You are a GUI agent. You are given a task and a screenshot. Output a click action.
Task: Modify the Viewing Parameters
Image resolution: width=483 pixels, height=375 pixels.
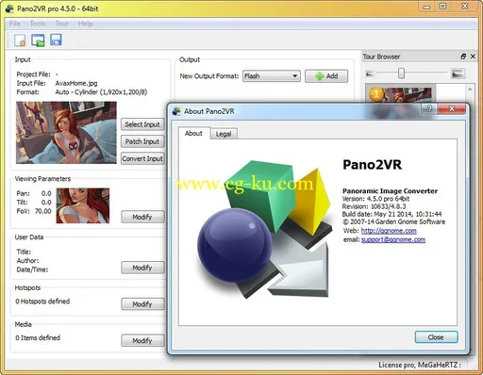[x=142, y=217]
